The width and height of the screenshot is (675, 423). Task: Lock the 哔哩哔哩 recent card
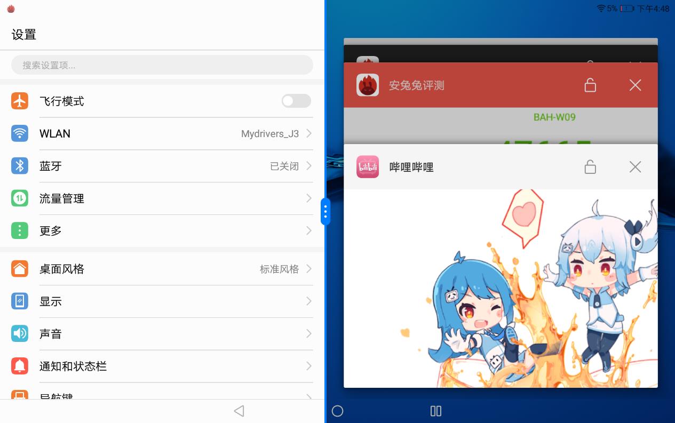point(590,167)
